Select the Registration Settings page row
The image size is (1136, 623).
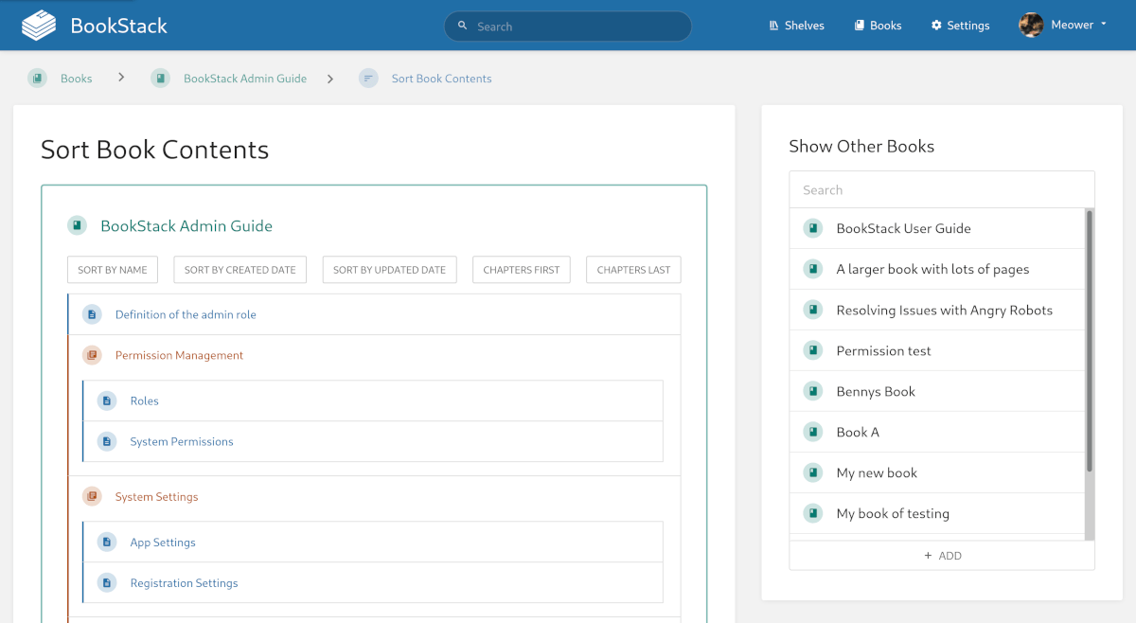(373, 583)
